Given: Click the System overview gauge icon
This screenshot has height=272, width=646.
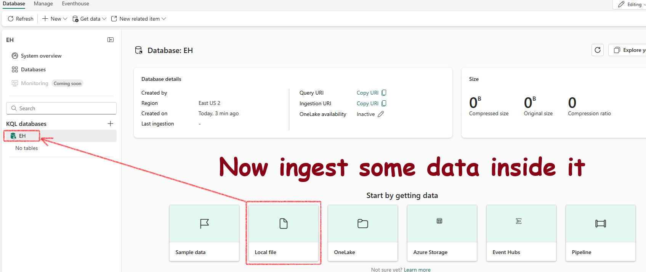Looking at the screenshot, I should [x=15, y=56].
